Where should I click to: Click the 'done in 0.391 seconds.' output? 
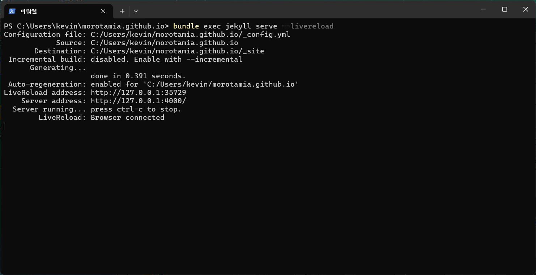(x=138, y=76)
